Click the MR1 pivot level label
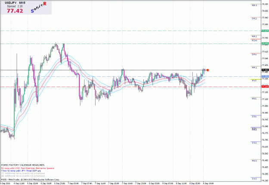Viewport: 269px width, 185px height. click(254, 68)
